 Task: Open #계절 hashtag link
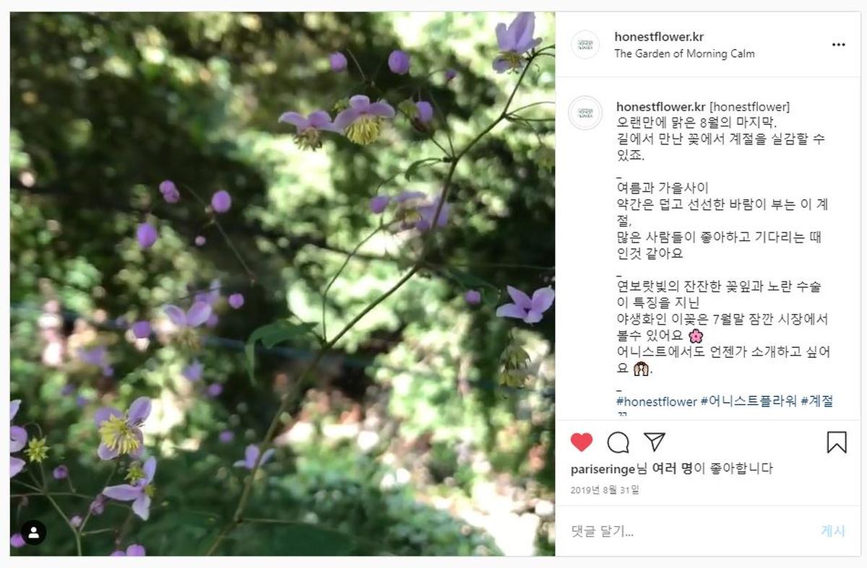[817, 401]
